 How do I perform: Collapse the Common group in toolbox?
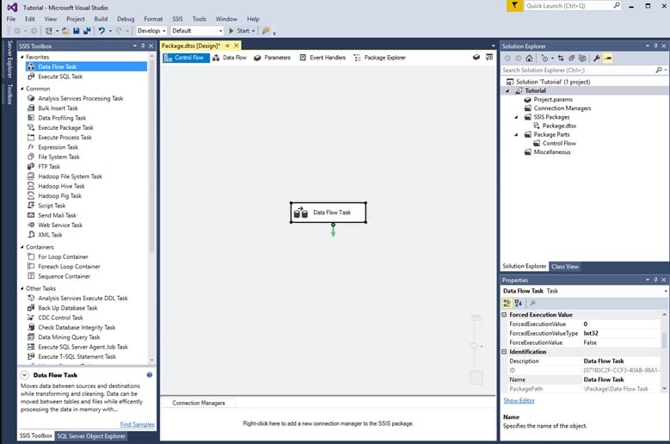pos(22,89)
